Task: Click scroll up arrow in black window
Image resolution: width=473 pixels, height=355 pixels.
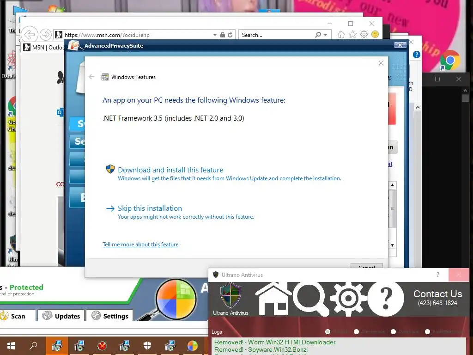Action: 465,90
